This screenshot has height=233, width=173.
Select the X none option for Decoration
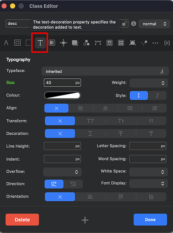pyautogui.click(x=60, y=133)
